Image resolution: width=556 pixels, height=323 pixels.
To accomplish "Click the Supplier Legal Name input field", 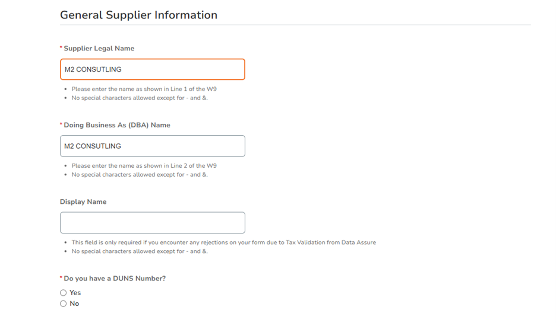I will click(x=152, y=69).
